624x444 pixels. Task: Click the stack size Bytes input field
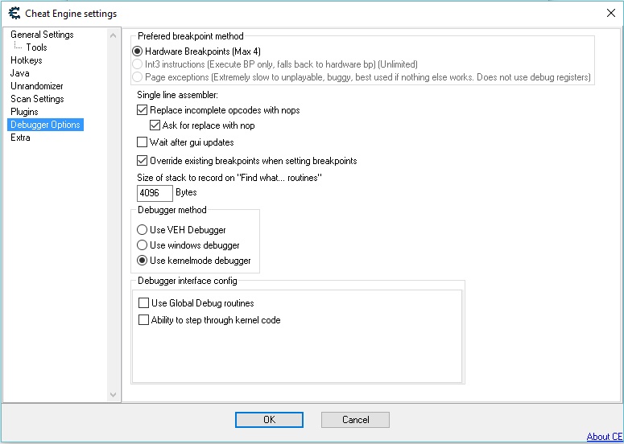click(x=155, y=193)
